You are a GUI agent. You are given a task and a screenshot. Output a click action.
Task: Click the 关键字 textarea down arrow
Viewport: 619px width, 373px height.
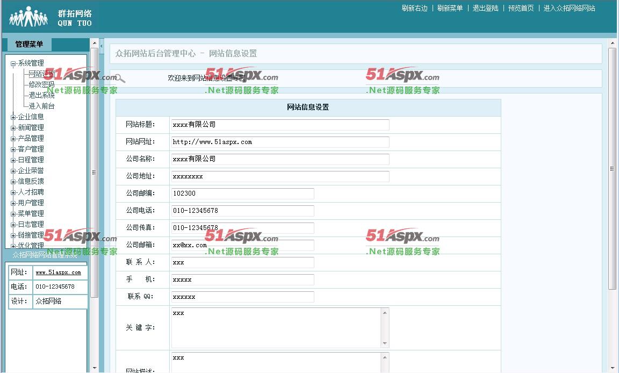tap(385, 343)
